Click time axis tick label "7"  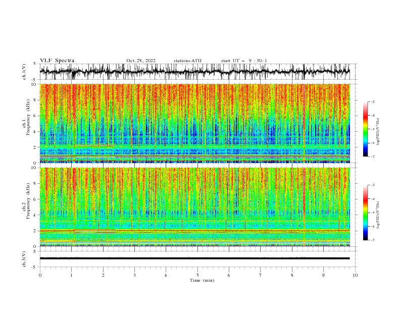coord(261,275)
